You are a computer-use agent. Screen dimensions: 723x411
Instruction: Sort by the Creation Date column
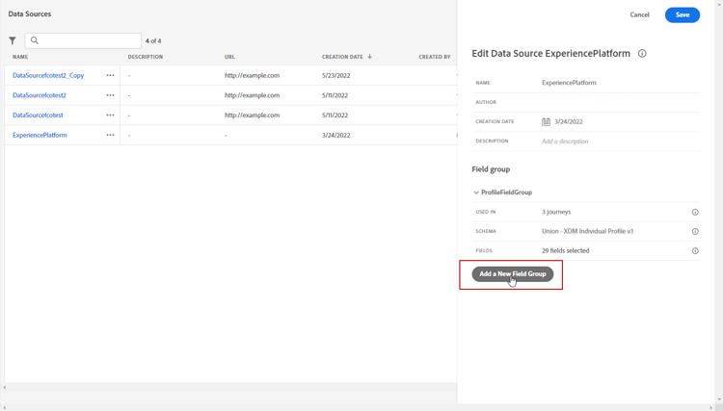click(342, 57)
